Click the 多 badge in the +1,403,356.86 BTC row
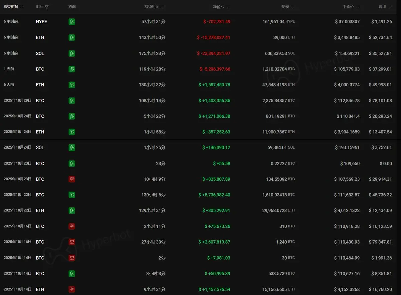Viewport: 401px width, 295px height. [72, 101]
